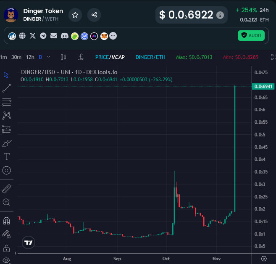Viewport: 276px width, 264px height.
Task: Toggle DINGER/ETH pair denomination
Action: point(150,57)
